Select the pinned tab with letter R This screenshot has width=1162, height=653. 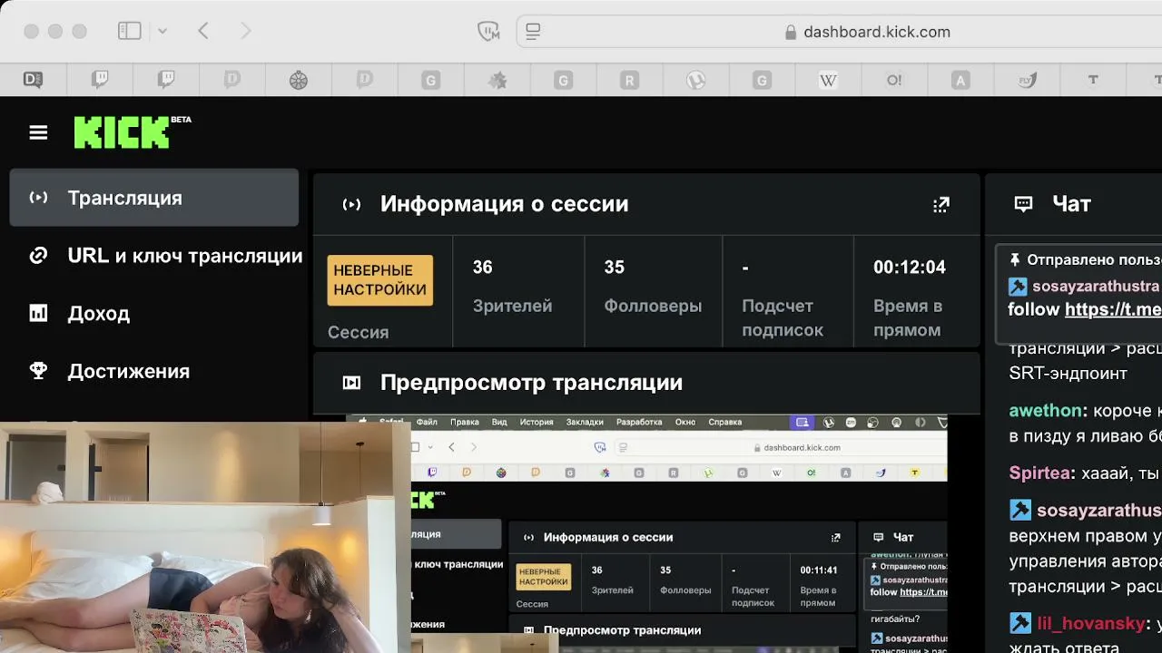click(629, 80)
